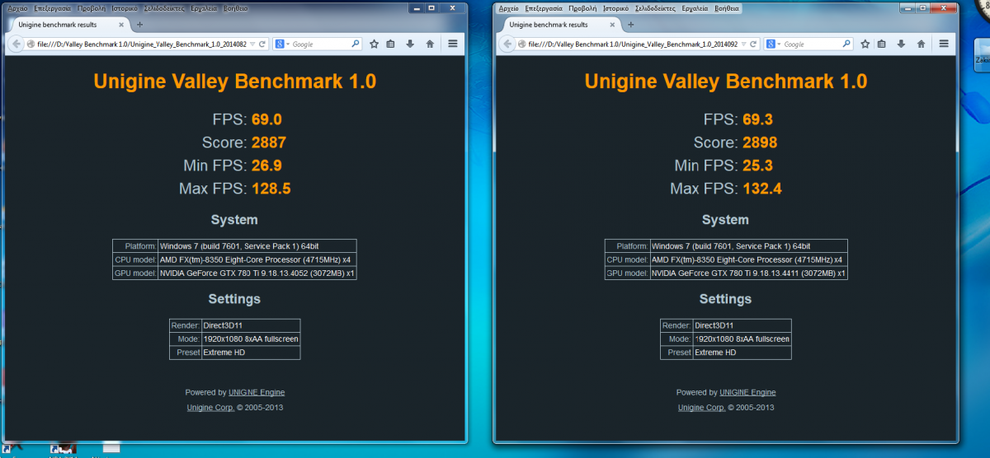990x458 pixels.
Task: Click the Min FPS value 25.3
Action: pyautogui.click(x=757, y=166)
